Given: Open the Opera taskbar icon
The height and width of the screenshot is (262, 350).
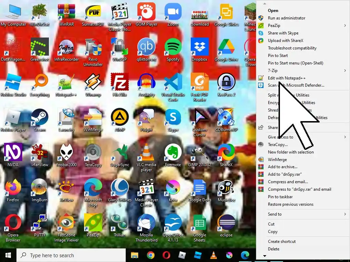Looking at the screenshot, I should click(166, 255).
